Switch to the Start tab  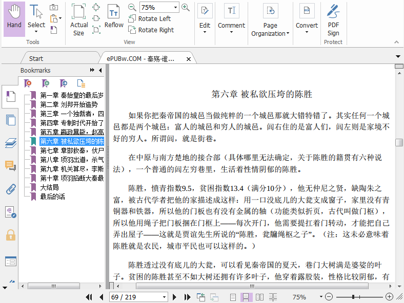pos(36,59)
